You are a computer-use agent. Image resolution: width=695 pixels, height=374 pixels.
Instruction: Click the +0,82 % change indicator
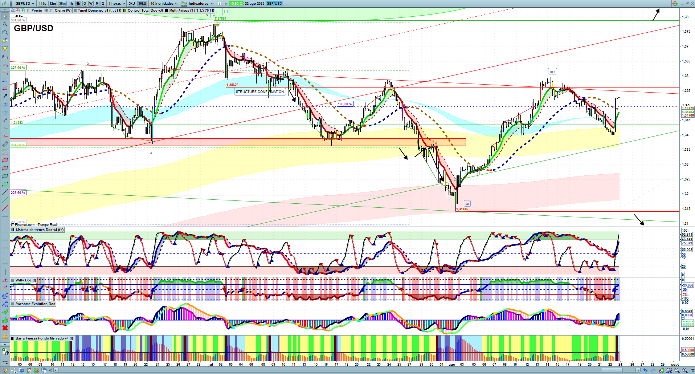coord(236,4)
